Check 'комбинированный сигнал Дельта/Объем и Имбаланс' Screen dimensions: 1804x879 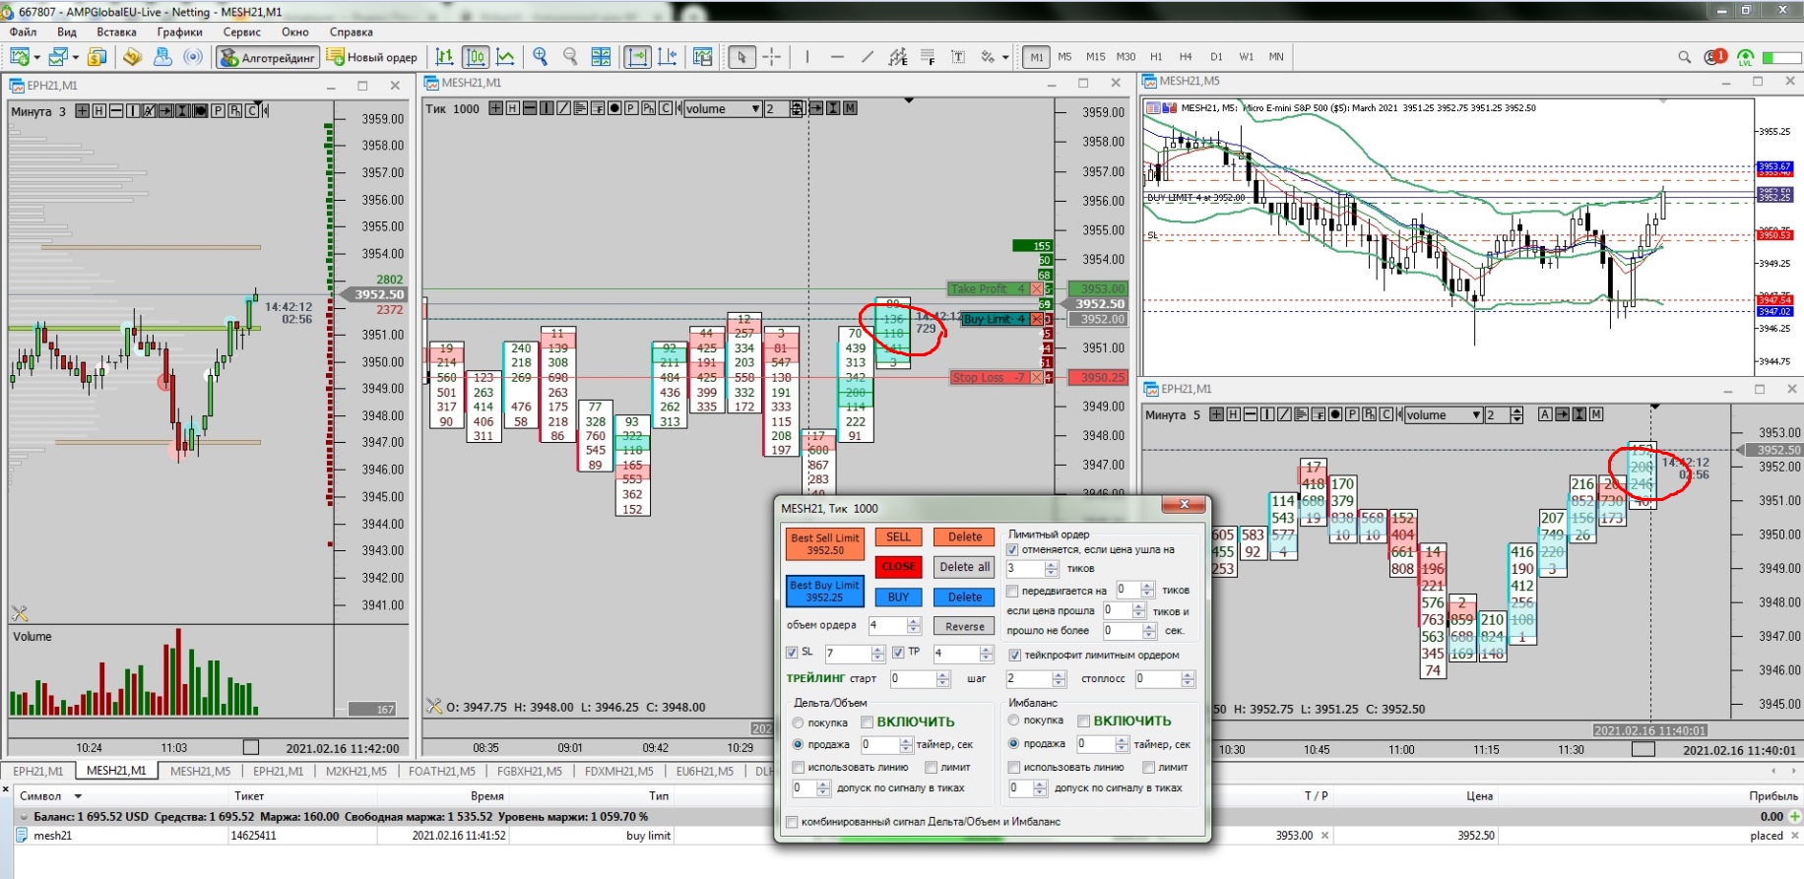pyautogui.click(x=792, y=822)
